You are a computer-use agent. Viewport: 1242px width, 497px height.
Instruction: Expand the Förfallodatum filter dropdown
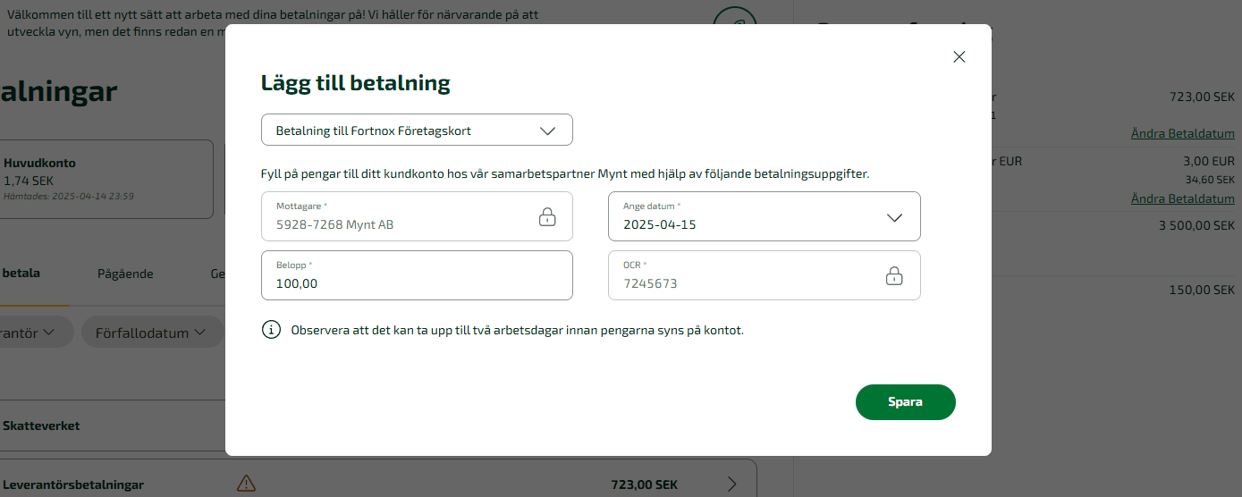coord(152,333)
